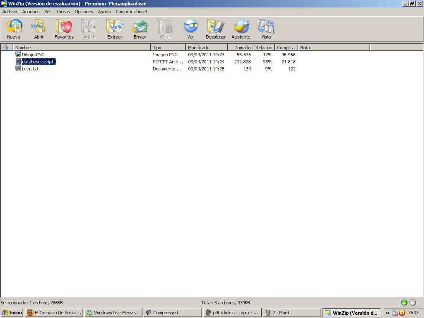Switch to Windows Live Messenger taskbar item
The image size is (424, 318).
[113, 313]
